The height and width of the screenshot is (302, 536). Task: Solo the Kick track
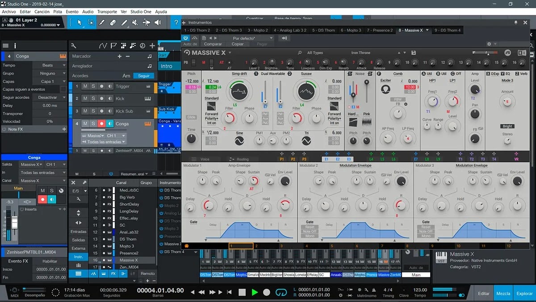pos(93,98)
